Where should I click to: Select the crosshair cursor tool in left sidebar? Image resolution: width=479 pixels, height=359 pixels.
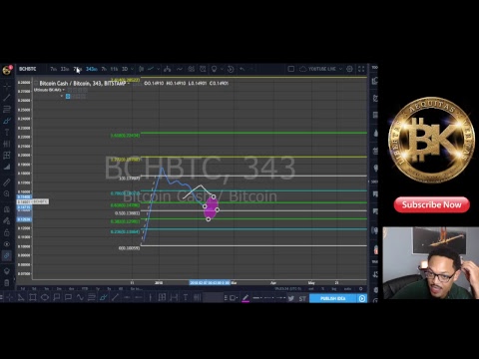point(7,86)
